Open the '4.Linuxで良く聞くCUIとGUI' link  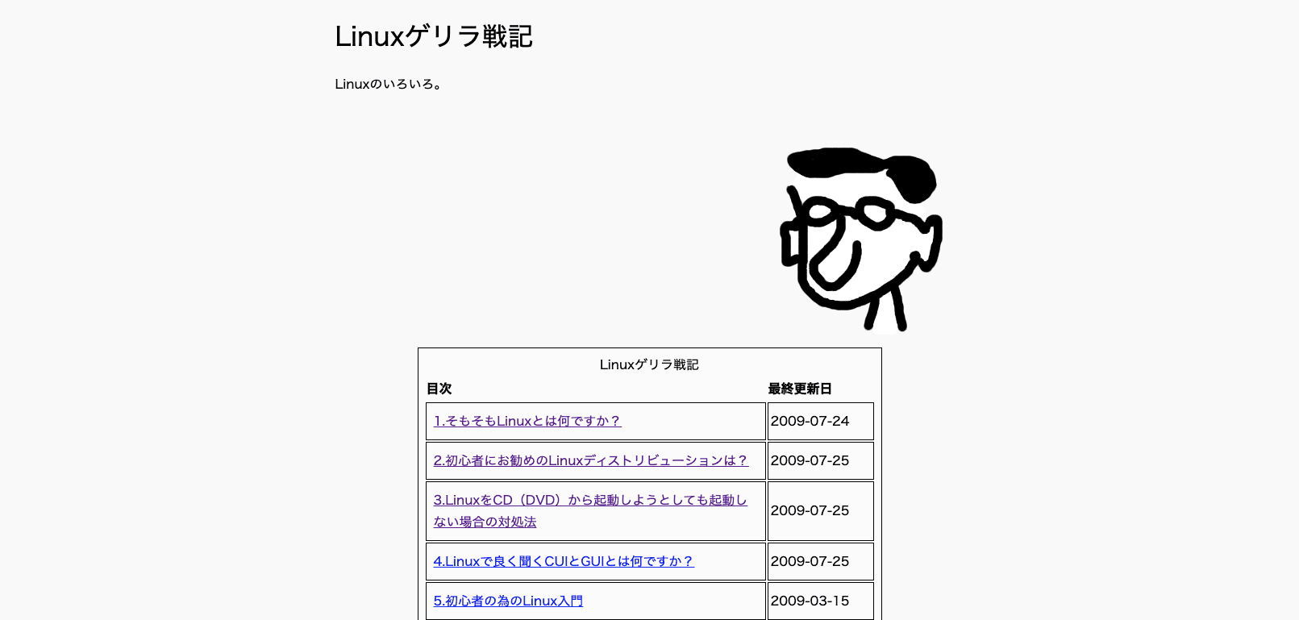563,561
